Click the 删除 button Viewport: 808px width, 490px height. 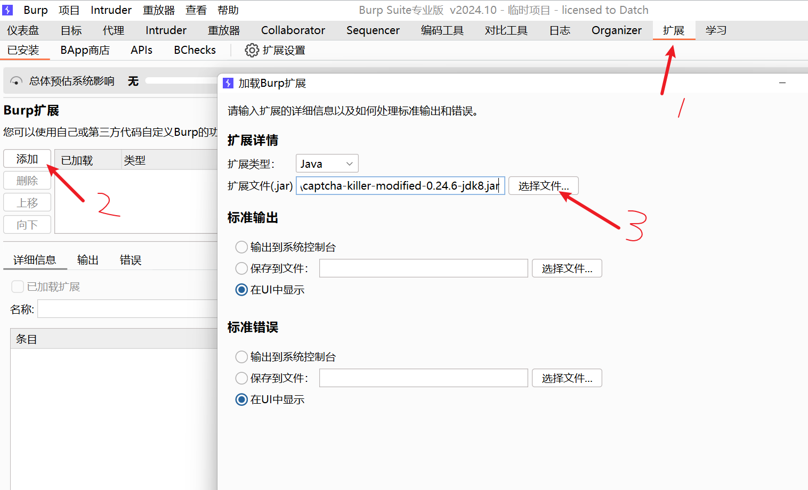pos(27,180)
